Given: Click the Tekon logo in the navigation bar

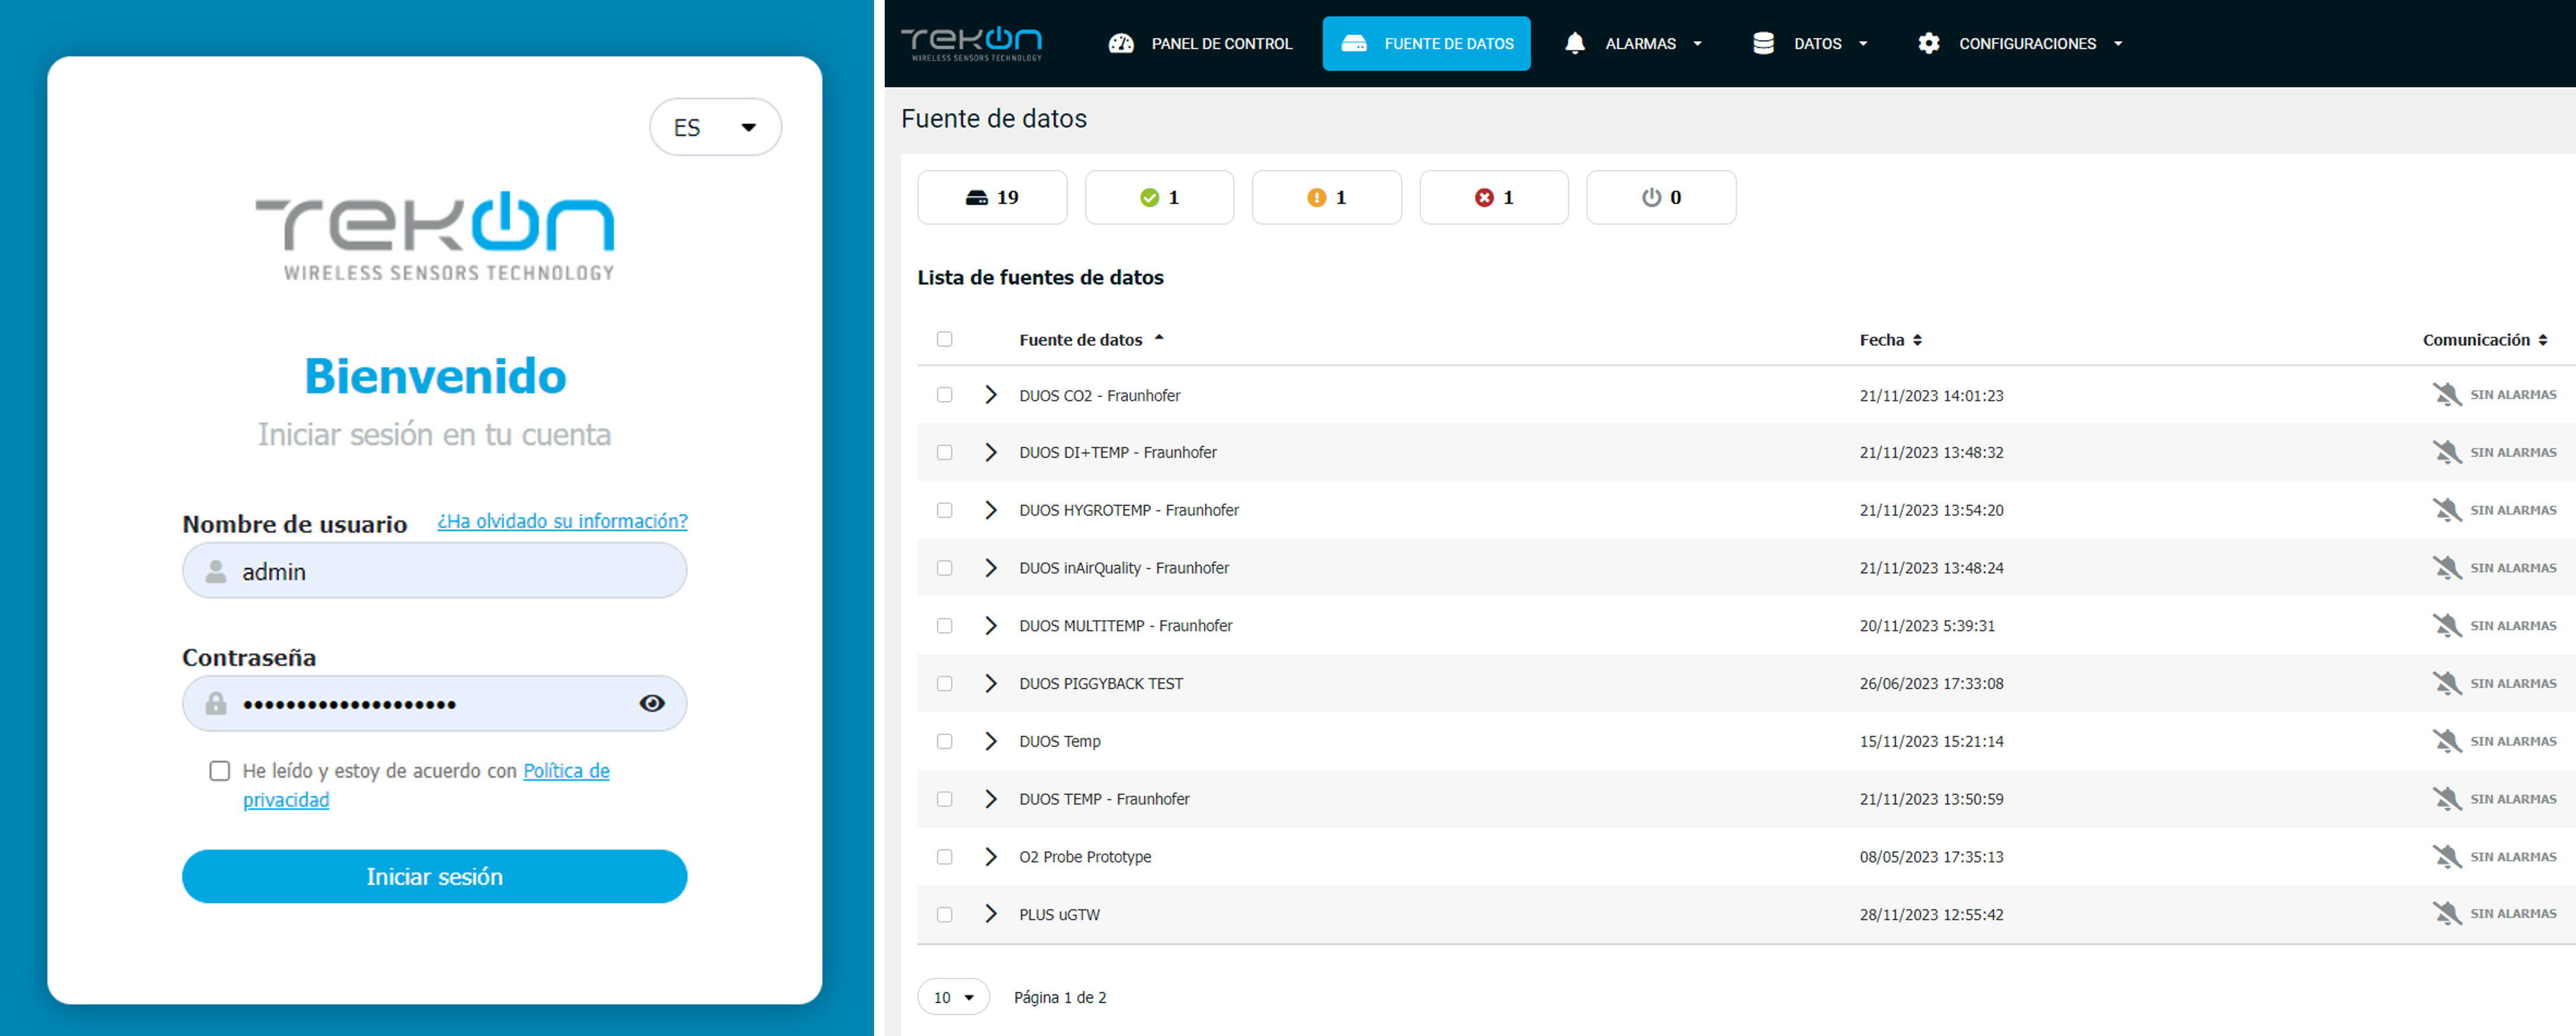Looking at the screenshot, I should (x=971, y=44).
